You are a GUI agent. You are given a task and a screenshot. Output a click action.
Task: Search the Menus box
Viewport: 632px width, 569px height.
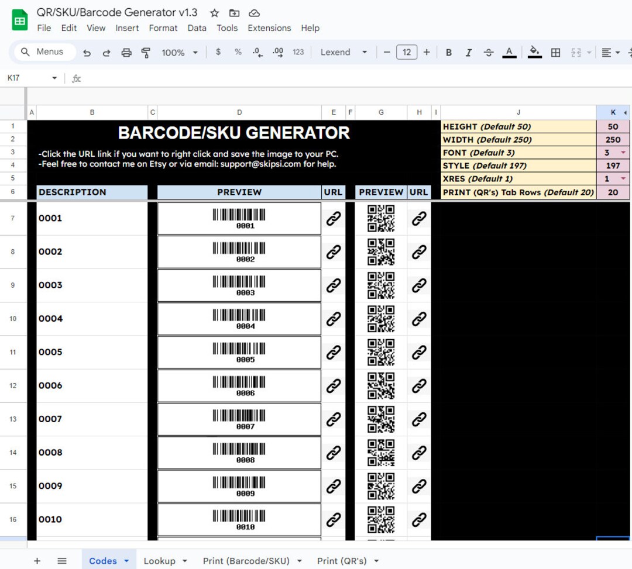pyautogui.click(x=45, y=52)
